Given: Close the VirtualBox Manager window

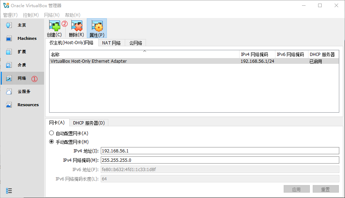Looking at the screenshot, I should [336, 5].
